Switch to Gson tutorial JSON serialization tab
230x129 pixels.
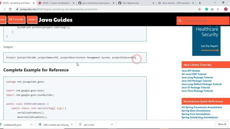[x=176, y=3]
